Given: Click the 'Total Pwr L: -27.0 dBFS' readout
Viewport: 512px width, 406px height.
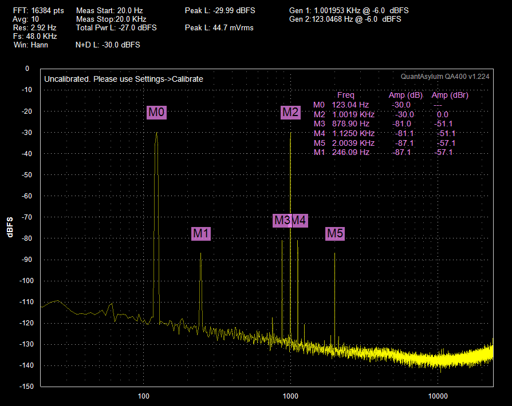Looking at the screenshot, I should [x=116, y=27].
